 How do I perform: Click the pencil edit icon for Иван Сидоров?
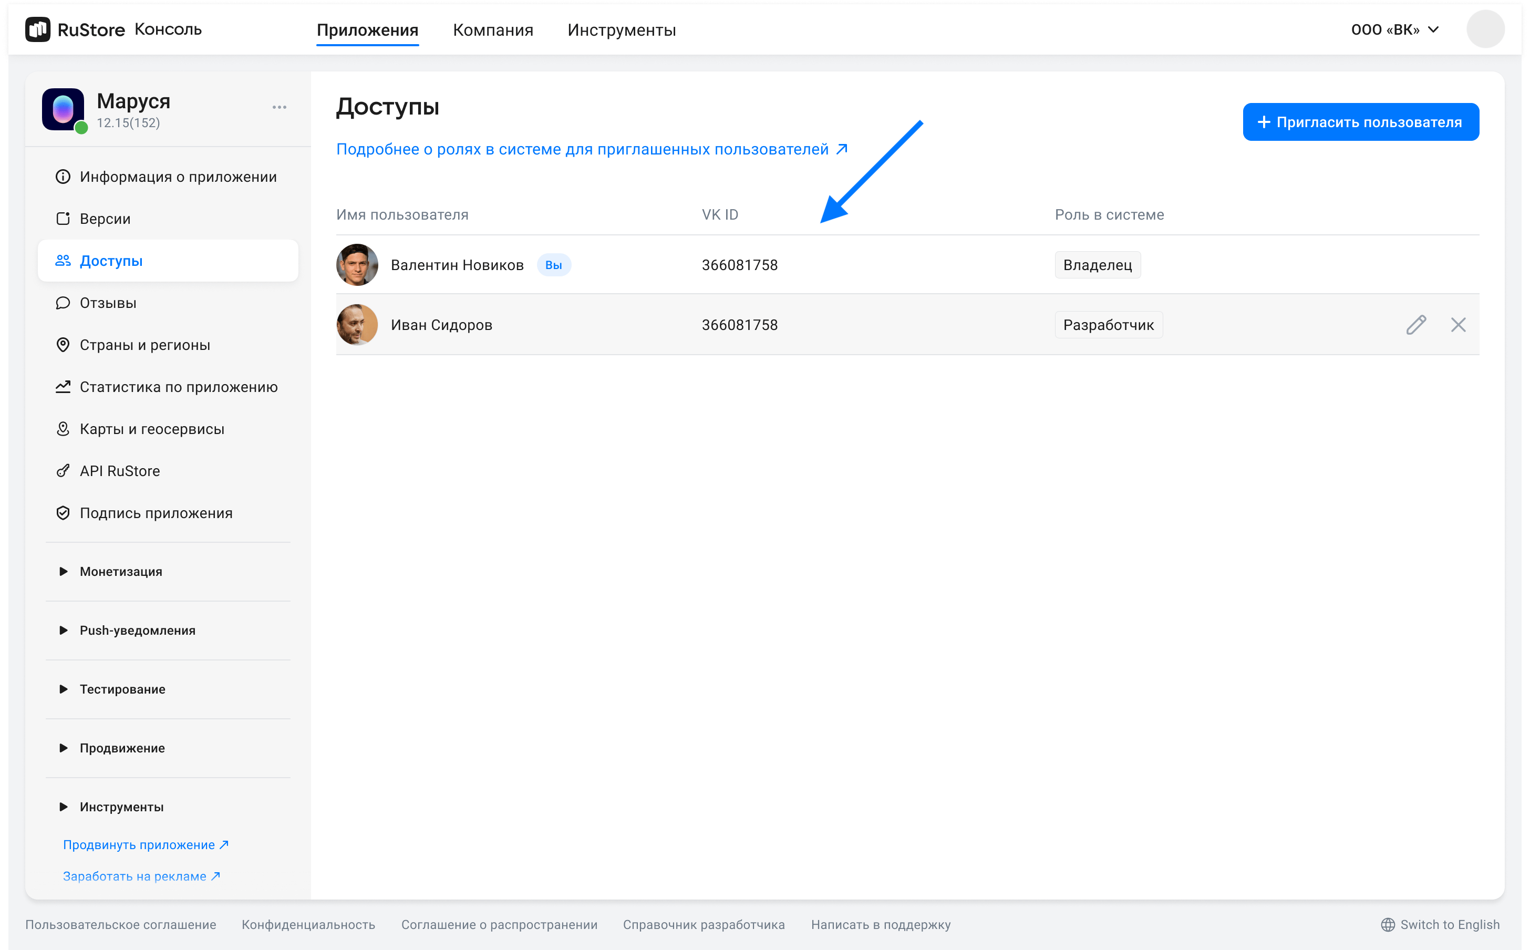(1415, 325)
